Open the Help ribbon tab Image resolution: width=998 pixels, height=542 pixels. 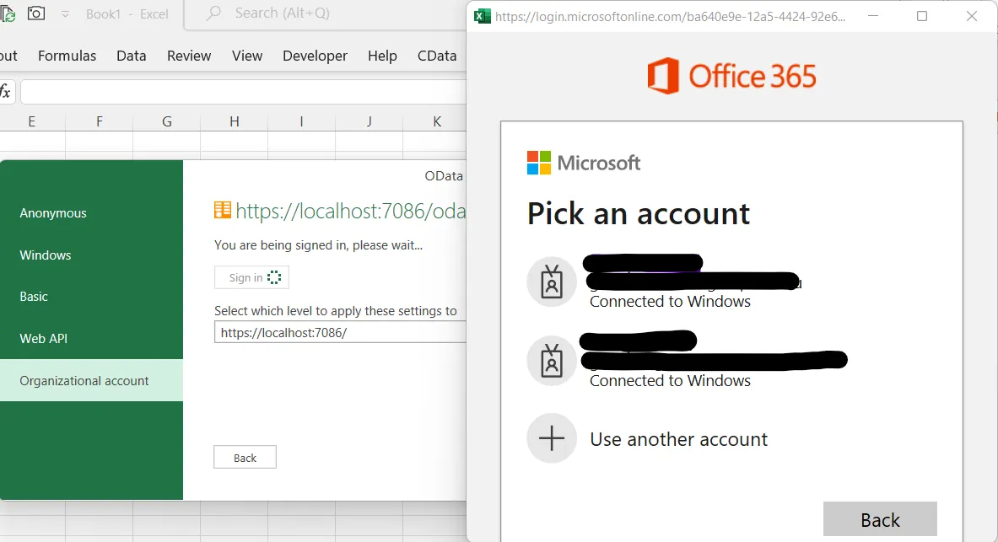click(382, 56)
